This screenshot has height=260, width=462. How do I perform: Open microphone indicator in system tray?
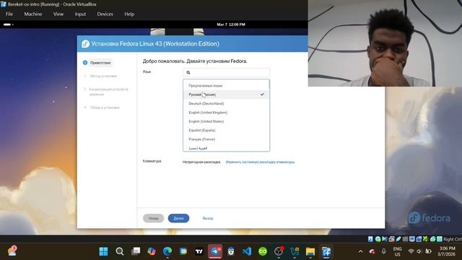click(383, 251)
